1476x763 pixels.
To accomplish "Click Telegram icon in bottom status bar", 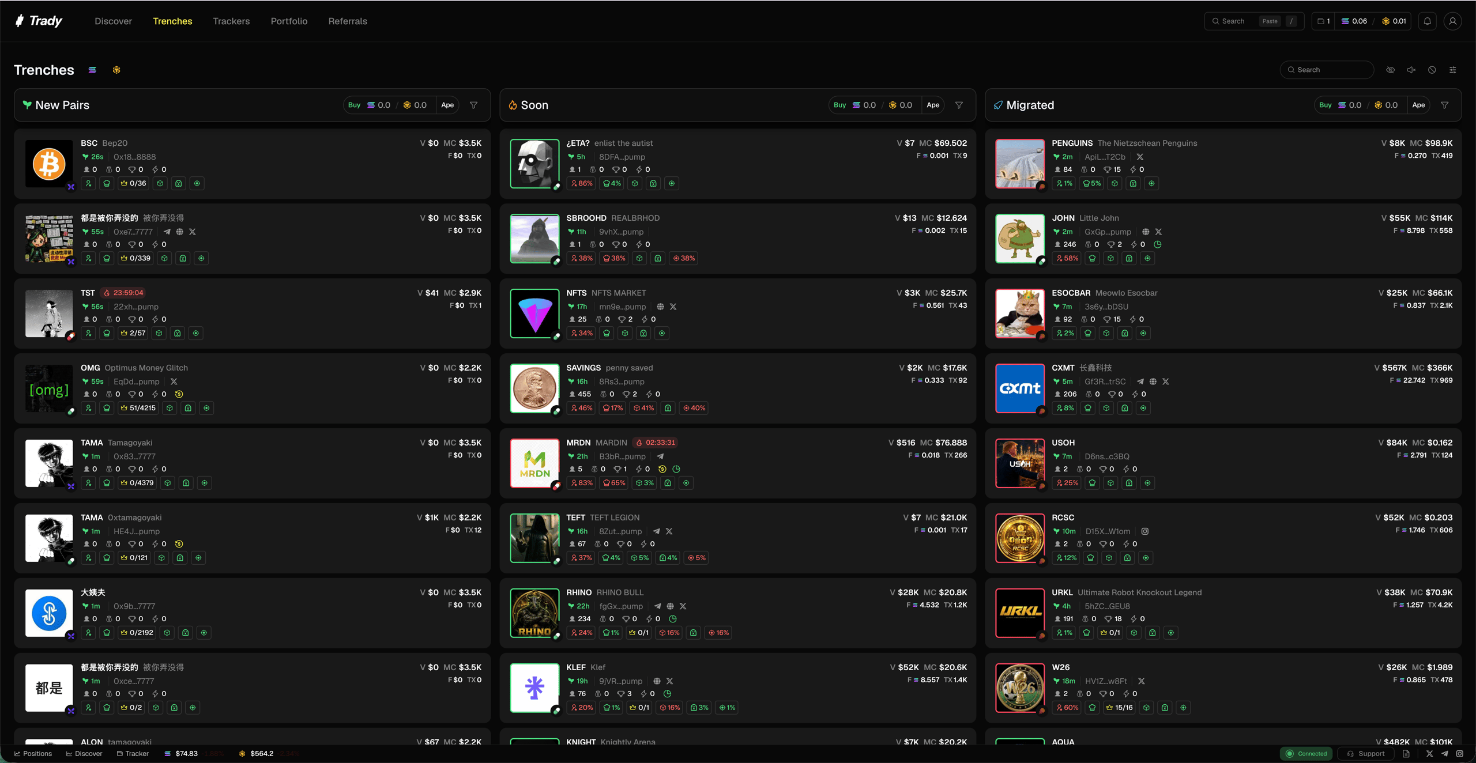I will (1444, 754).
